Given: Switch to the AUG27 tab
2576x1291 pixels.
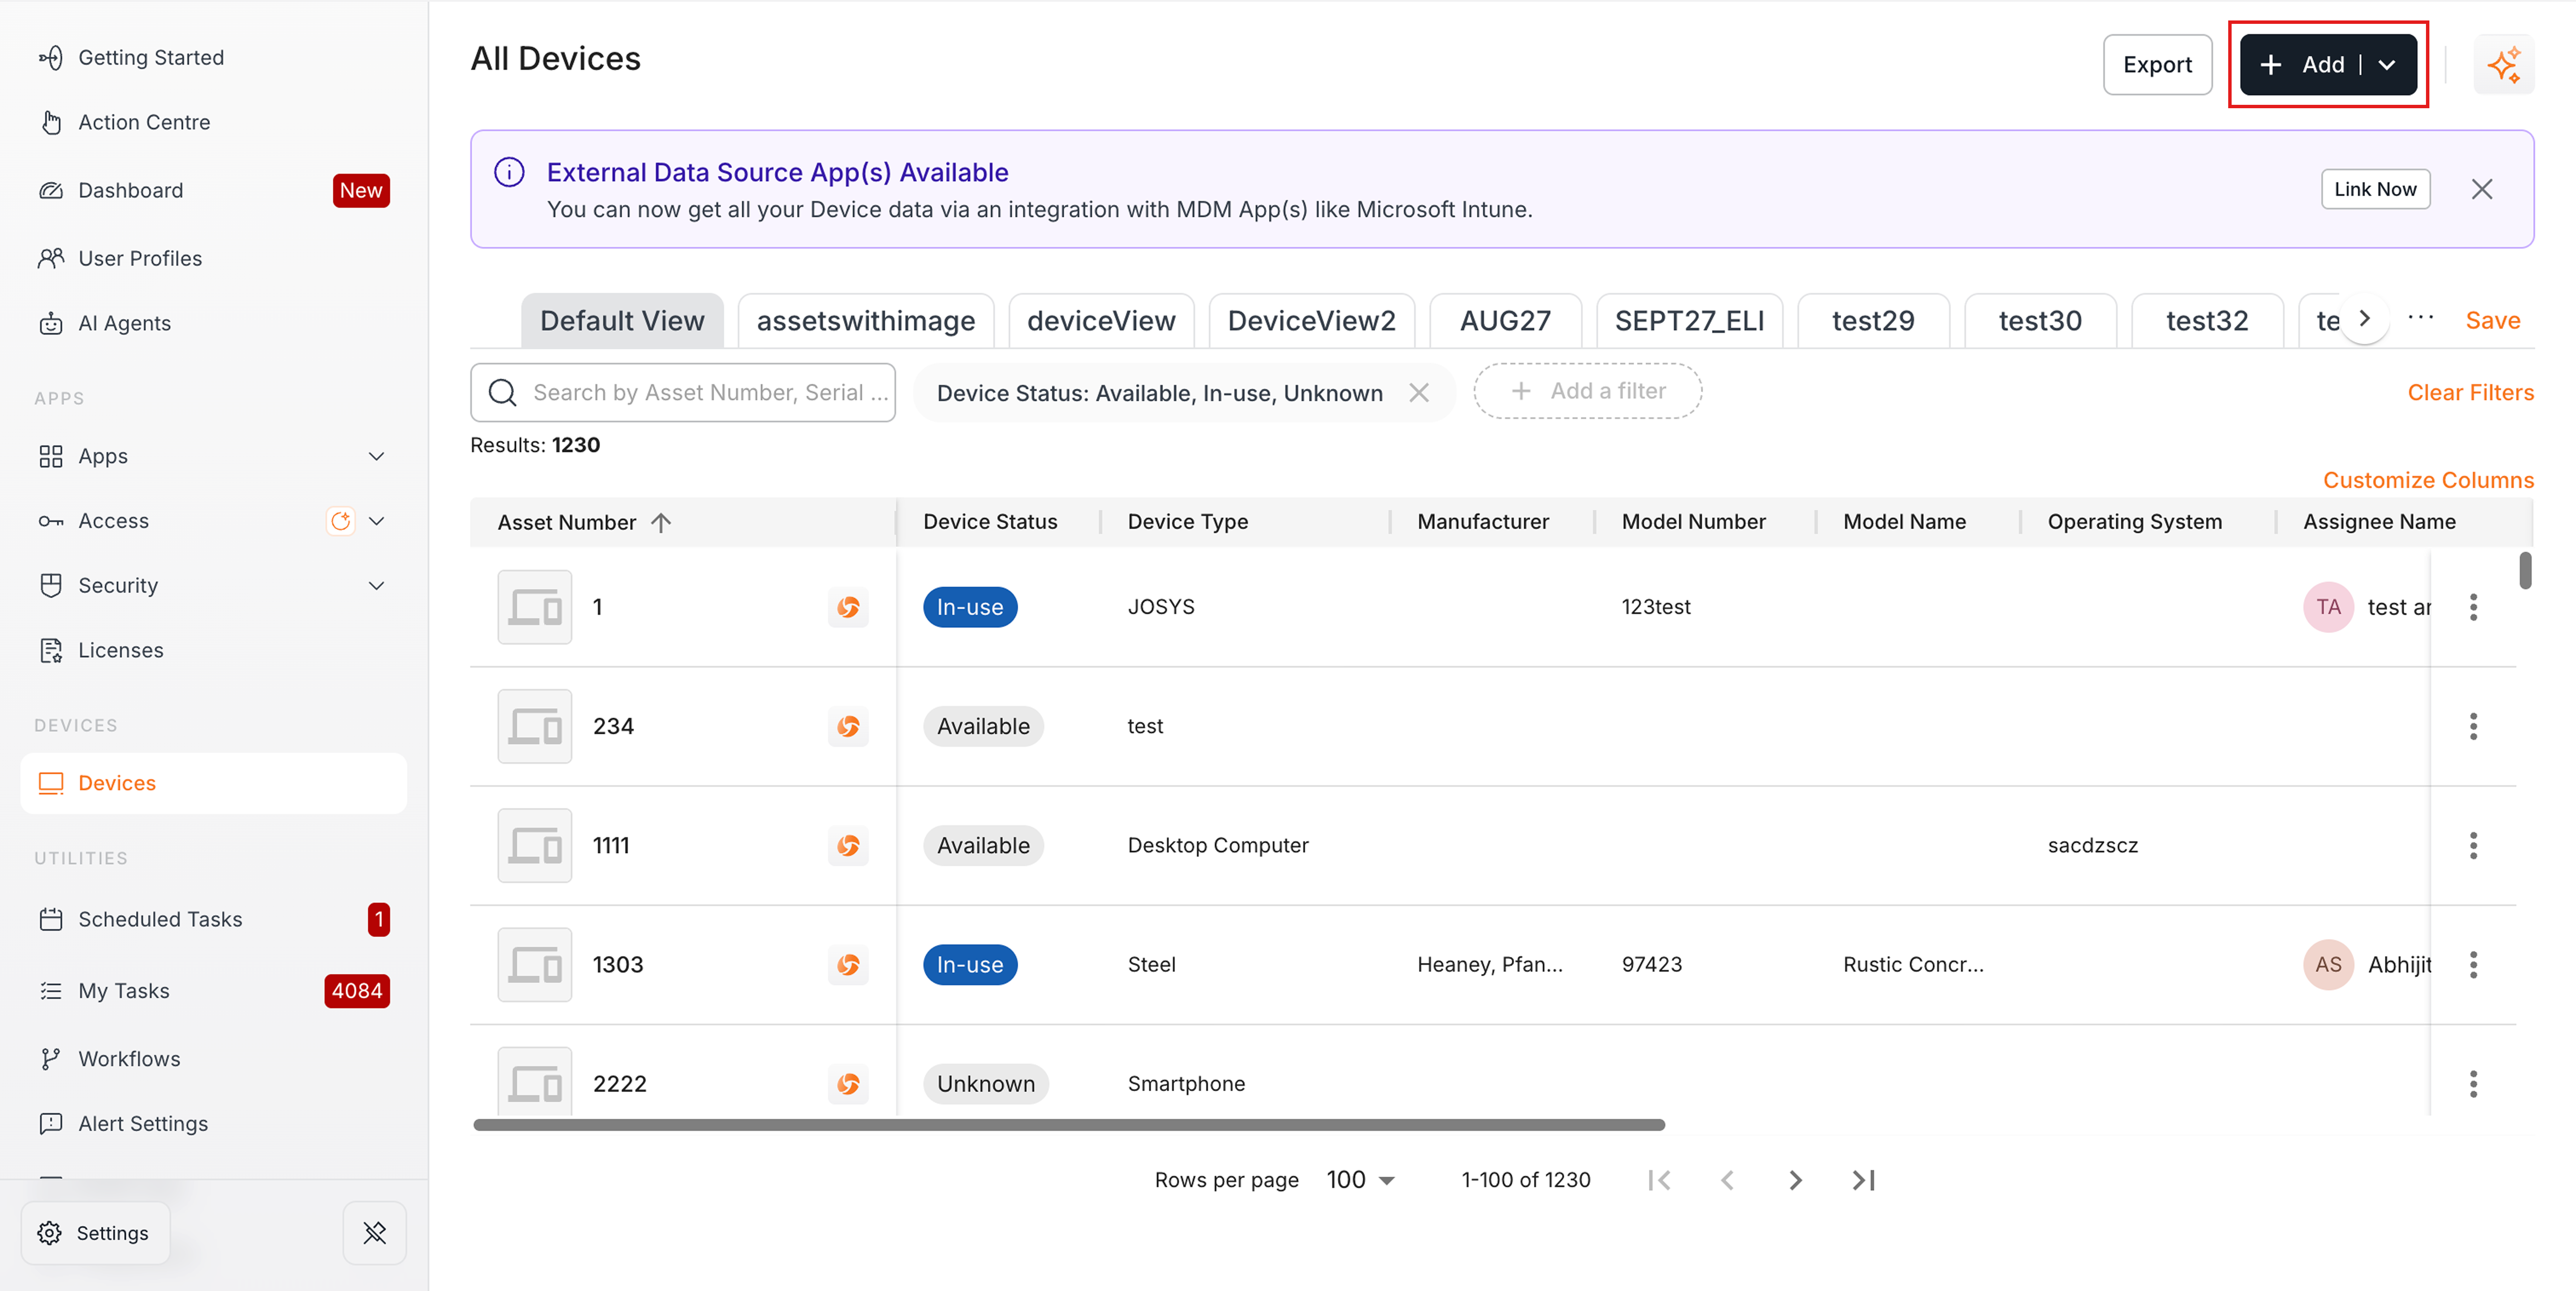Looking at the screenshot, I should coord(1505,321).
